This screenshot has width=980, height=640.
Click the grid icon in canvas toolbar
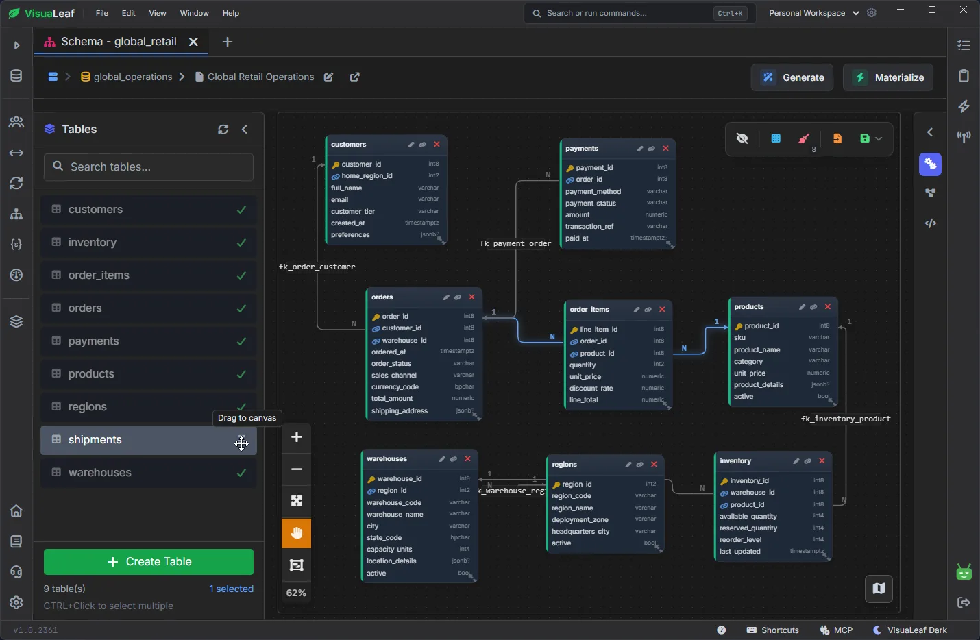click(x=776, y=138)
